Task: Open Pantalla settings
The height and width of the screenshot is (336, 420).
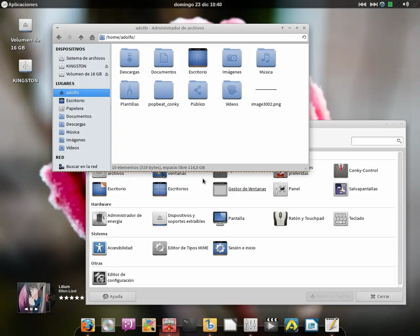Action: tap(229, 219)
